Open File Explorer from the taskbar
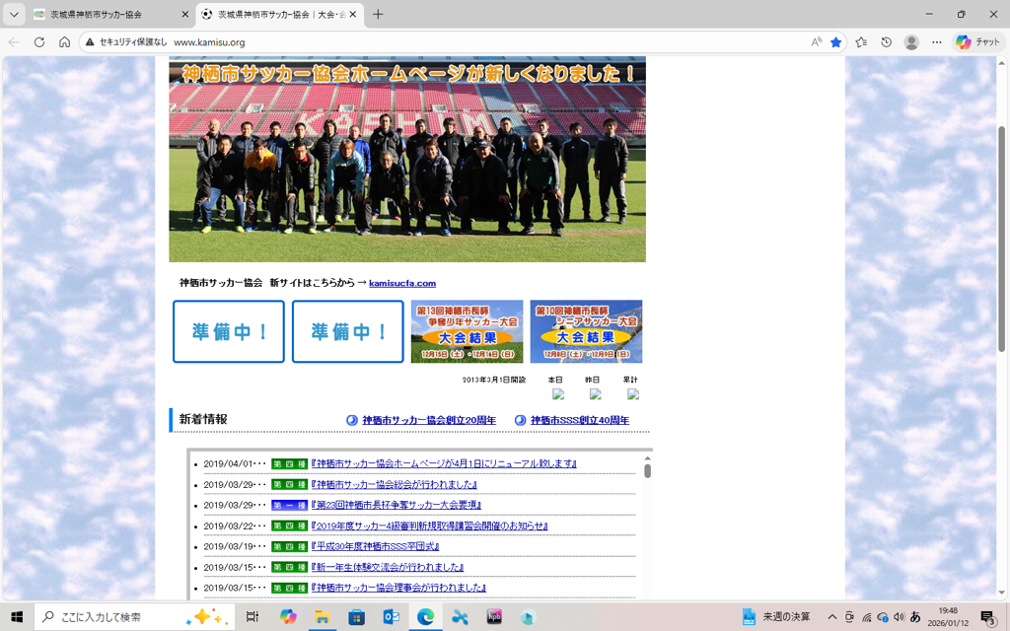The width and height of the screenshot is (1010, 631). 322,617
